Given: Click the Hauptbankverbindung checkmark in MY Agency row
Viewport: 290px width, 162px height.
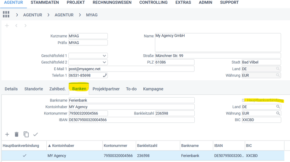Looking at the screenshot, I should (x=24, y=156).
